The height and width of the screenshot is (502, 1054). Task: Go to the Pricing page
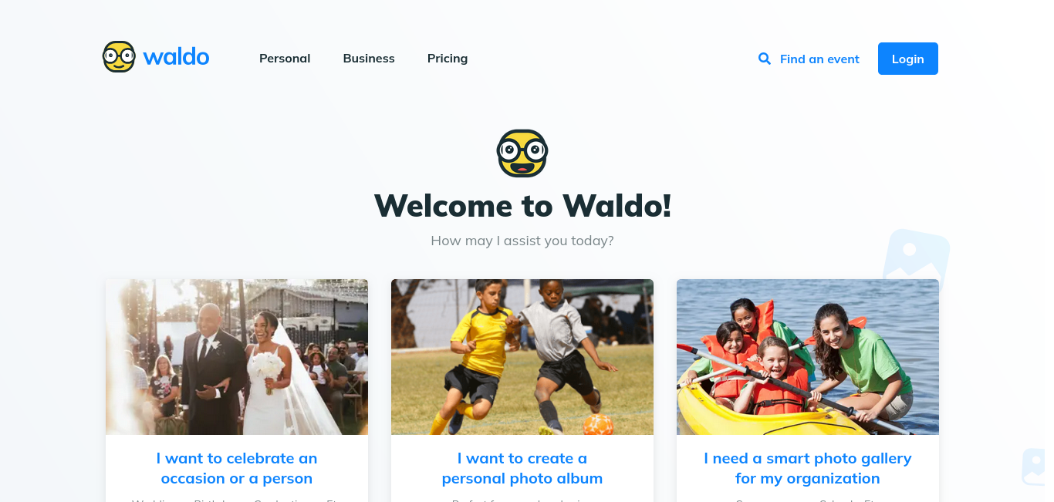coord(448,59)
